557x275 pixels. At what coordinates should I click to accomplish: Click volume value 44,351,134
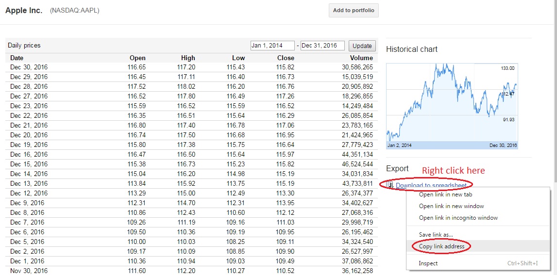pyautogui.click(x=356, y=155)
